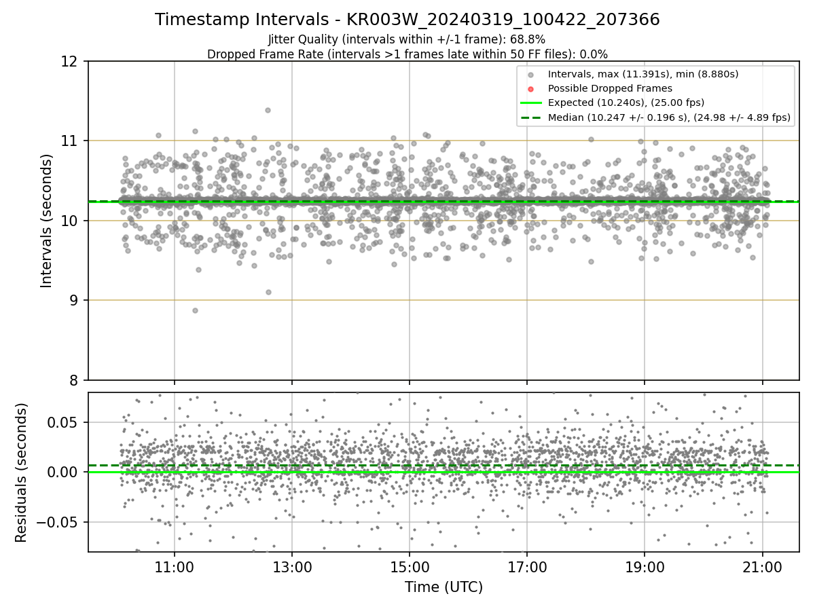Click the maximum interval outlier point near 11.39 seconds
The image size is (815, 611).
(268, 110)
